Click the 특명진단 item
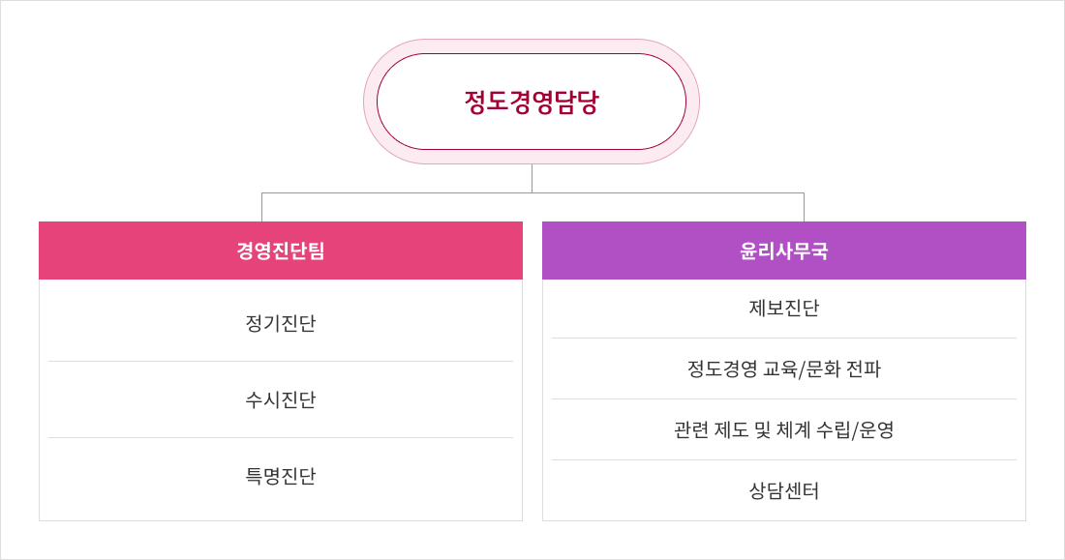Screen dimensions: 1065x560 pos(281,476)
